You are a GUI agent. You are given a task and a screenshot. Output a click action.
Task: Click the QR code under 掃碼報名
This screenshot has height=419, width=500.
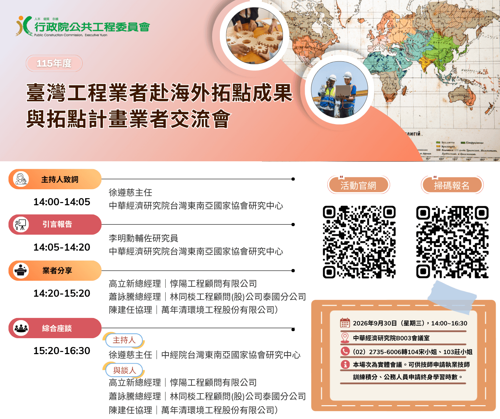452,242
